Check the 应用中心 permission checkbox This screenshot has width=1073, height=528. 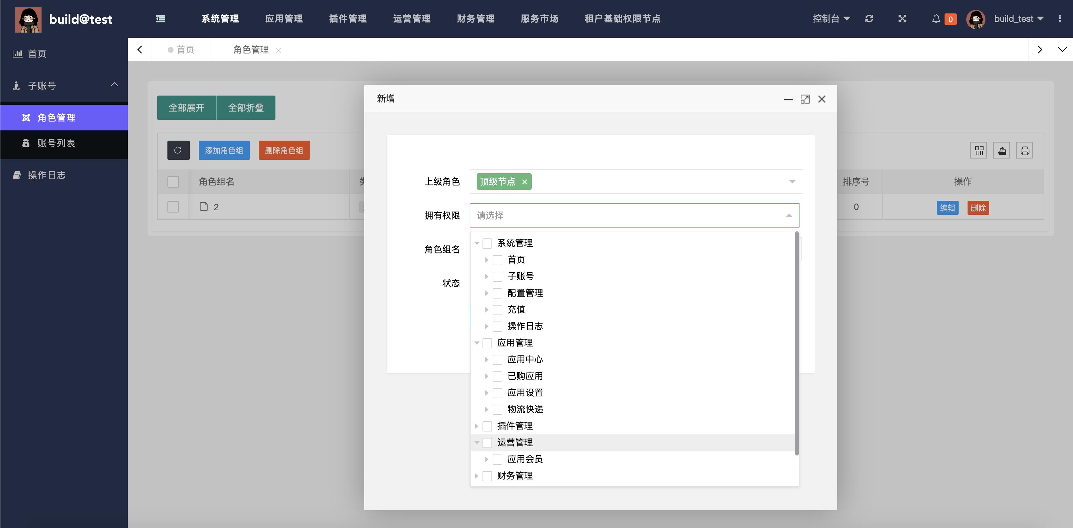[497, 359]
